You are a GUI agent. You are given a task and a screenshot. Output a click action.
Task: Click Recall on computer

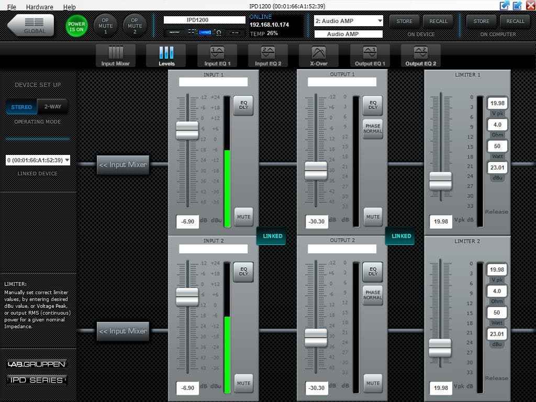pos(515,21)
